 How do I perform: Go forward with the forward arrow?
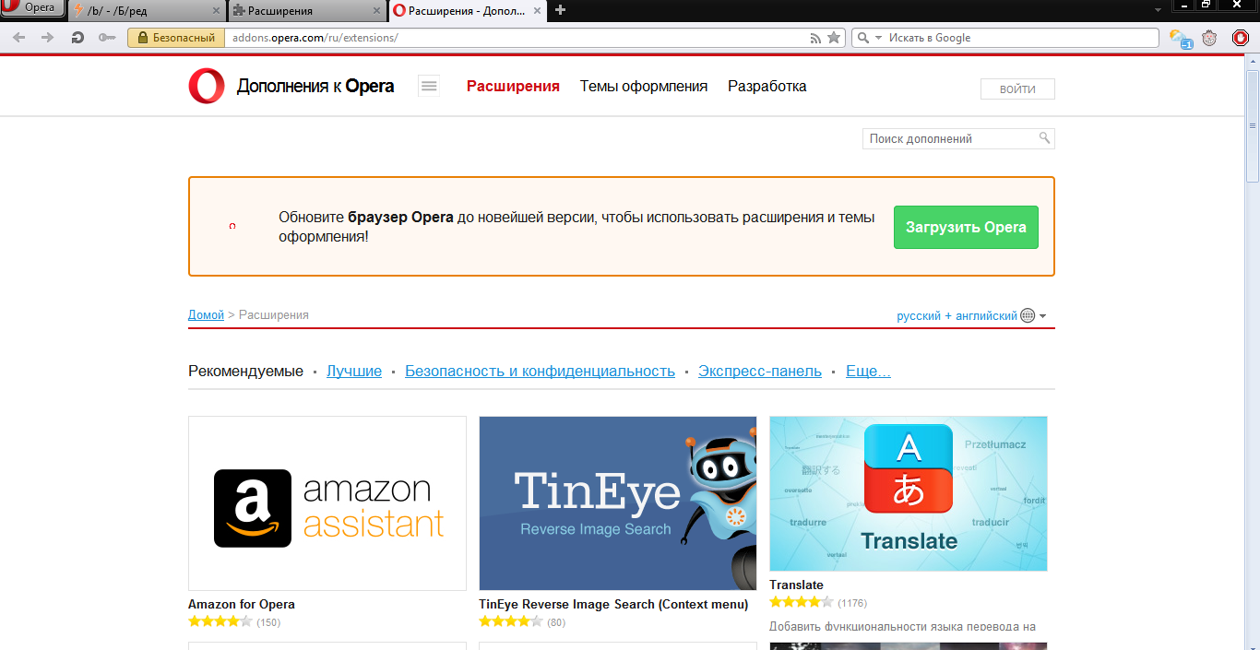point(48,38)
